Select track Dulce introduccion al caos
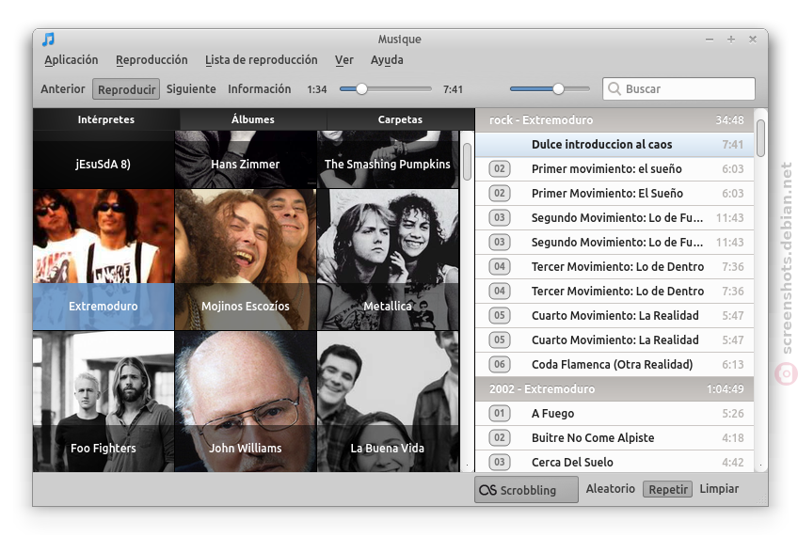The width and height of the screenshot is (798, 537). [614, 145]
